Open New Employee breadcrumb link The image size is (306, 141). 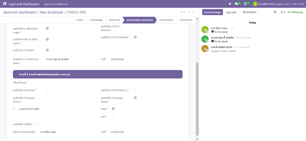click(x=51, y=12)
